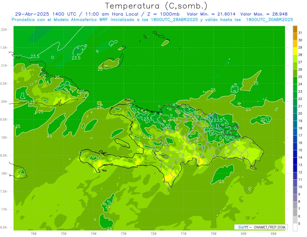Click the 70W longitude axis label
Screen dimensions: 307x237
click(x=214, y=233)
